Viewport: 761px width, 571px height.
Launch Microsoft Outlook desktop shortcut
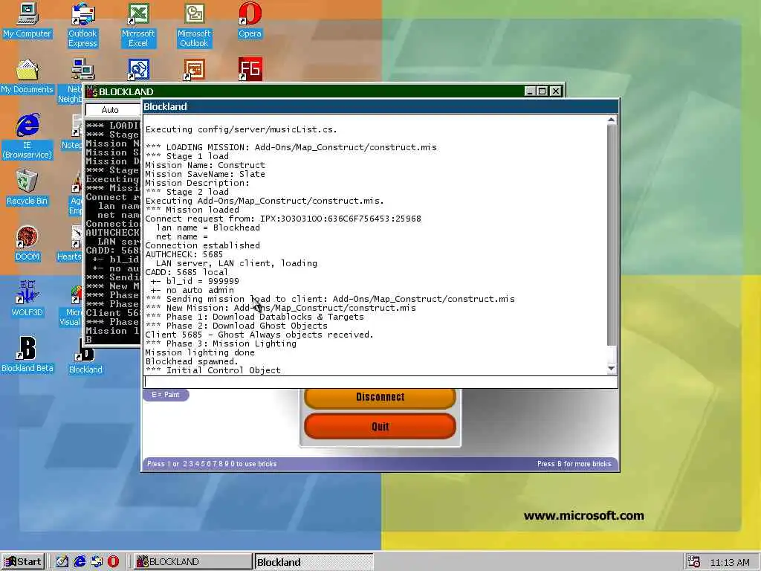tap(194, 25)
